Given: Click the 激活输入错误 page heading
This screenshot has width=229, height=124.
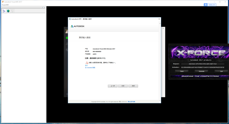Looking at the screenshot, I should click(x=85, y=38).
